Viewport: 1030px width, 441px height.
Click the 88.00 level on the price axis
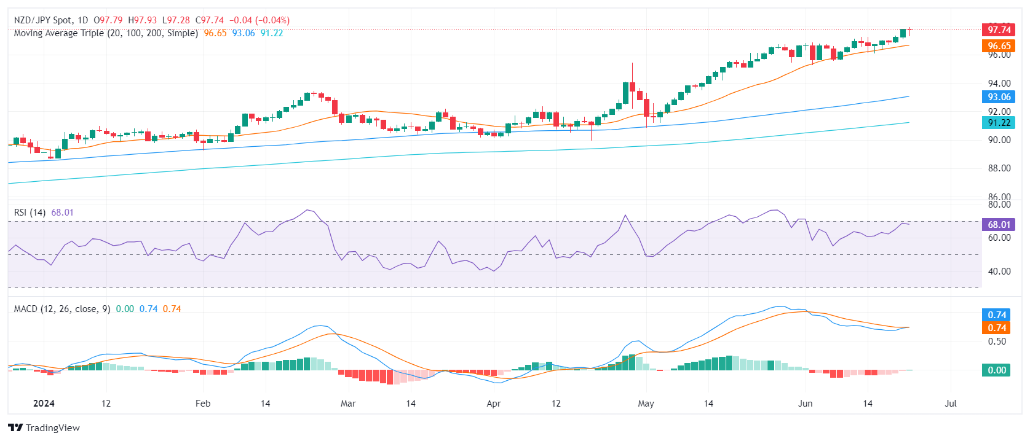pos(999,168)
